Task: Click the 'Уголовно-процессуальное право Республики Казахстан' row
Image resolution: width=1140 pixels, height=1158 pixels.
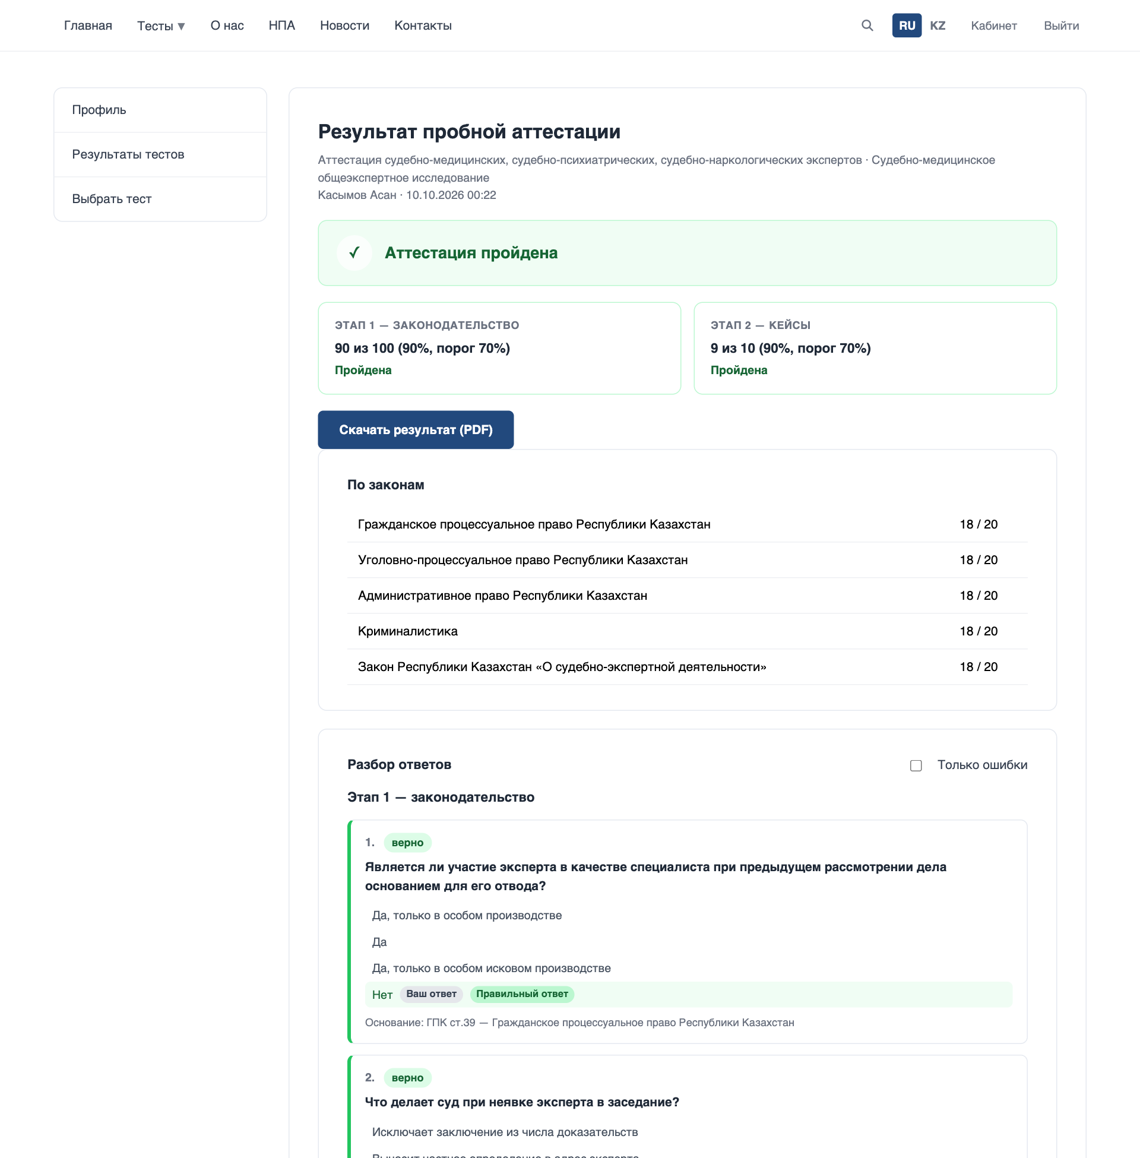Action: pyautogui.click(x=688, y=561)
